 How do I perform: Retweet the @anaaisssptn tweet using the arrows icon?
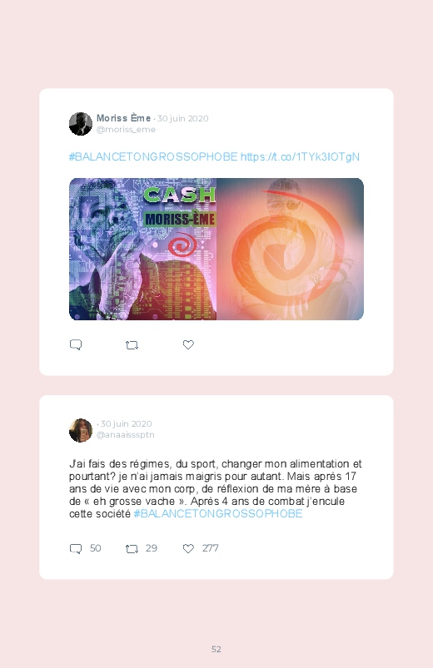click(x=132, y=549)
